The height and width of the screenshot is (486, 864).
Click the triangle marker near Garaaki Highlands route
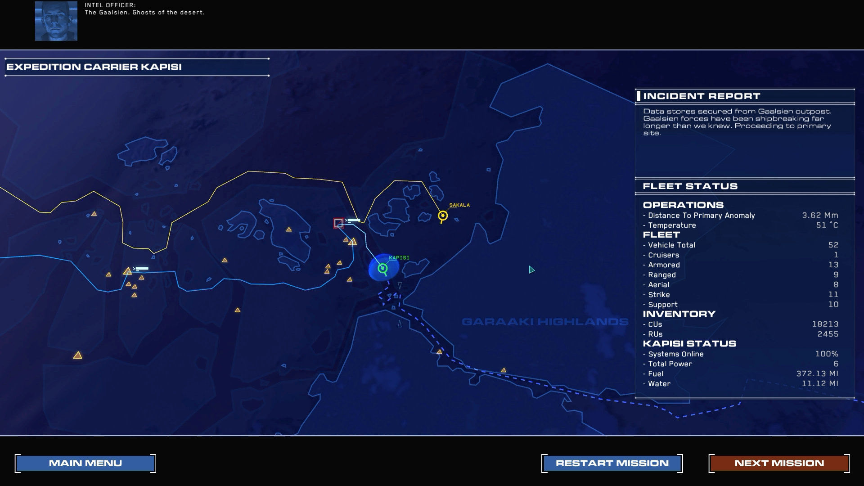click(x=504, y=370)
